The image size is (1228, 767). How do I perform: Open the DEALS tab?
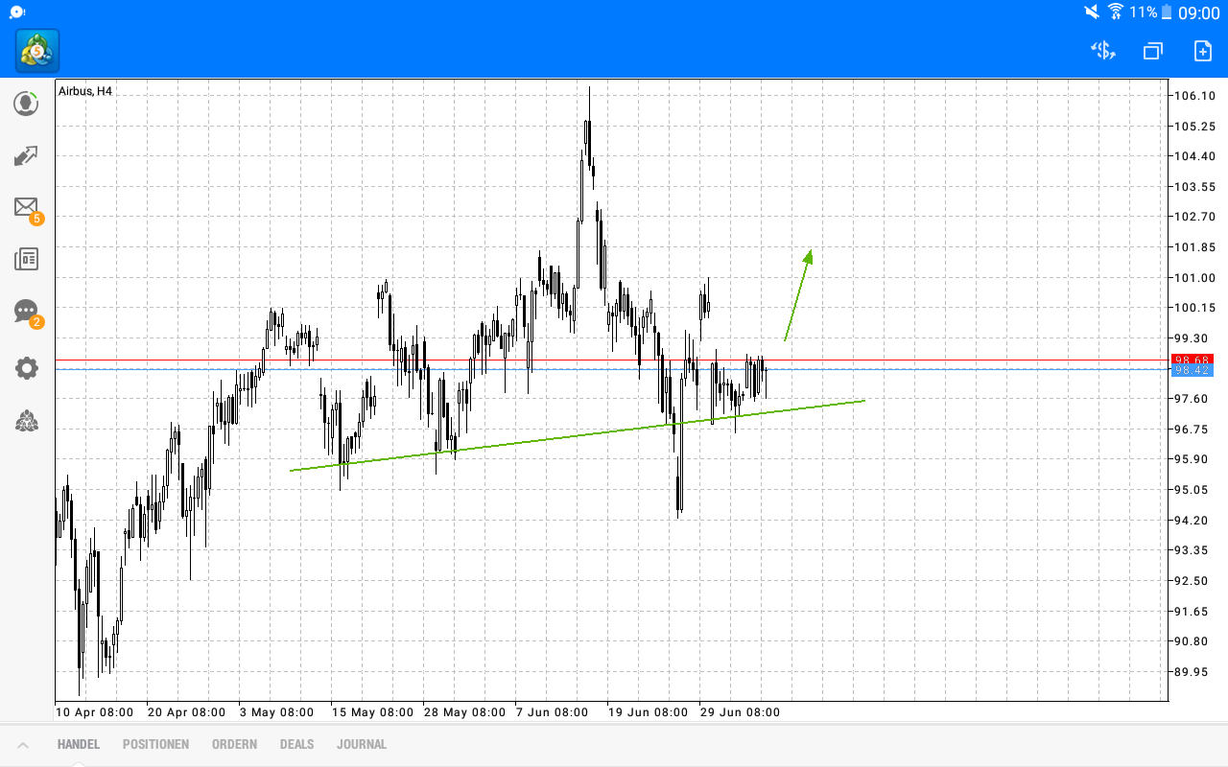[296, 744]
